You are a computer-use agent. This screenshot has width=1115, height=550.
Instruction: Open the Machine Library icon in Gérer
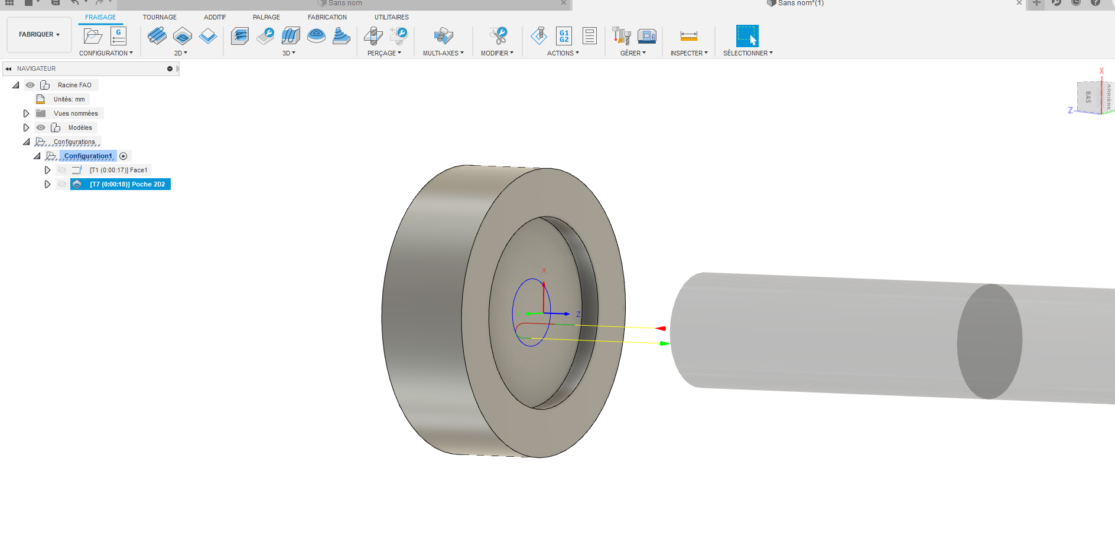click(647, 36)
